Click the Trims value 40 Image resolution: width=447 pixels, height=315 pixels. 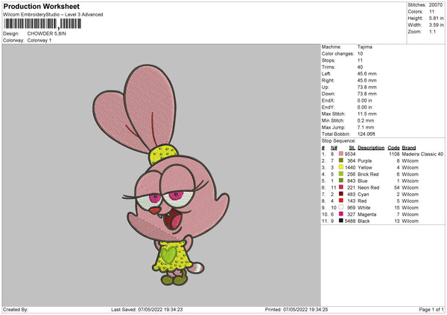tap(360, 67)
